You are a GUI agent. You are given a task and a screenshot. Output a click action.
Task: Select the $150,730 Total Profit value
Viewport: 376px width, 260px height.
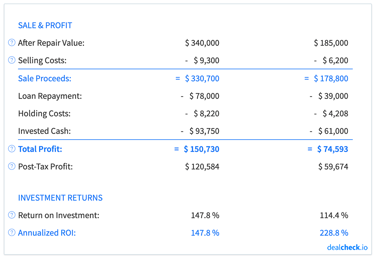[201, 149]
